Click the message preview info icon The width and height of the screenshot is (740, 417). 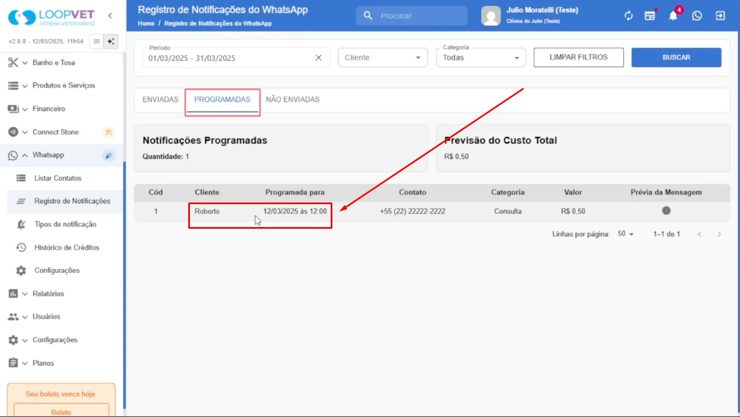pyautogui.click(x=666, y=211)
